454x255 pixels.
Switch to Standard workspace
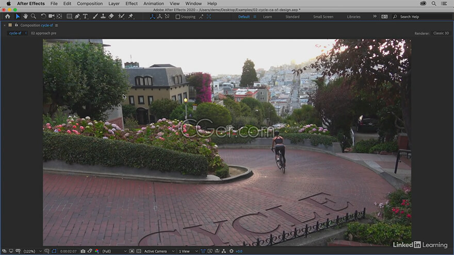pyautogui.click(x=293, y=17)
